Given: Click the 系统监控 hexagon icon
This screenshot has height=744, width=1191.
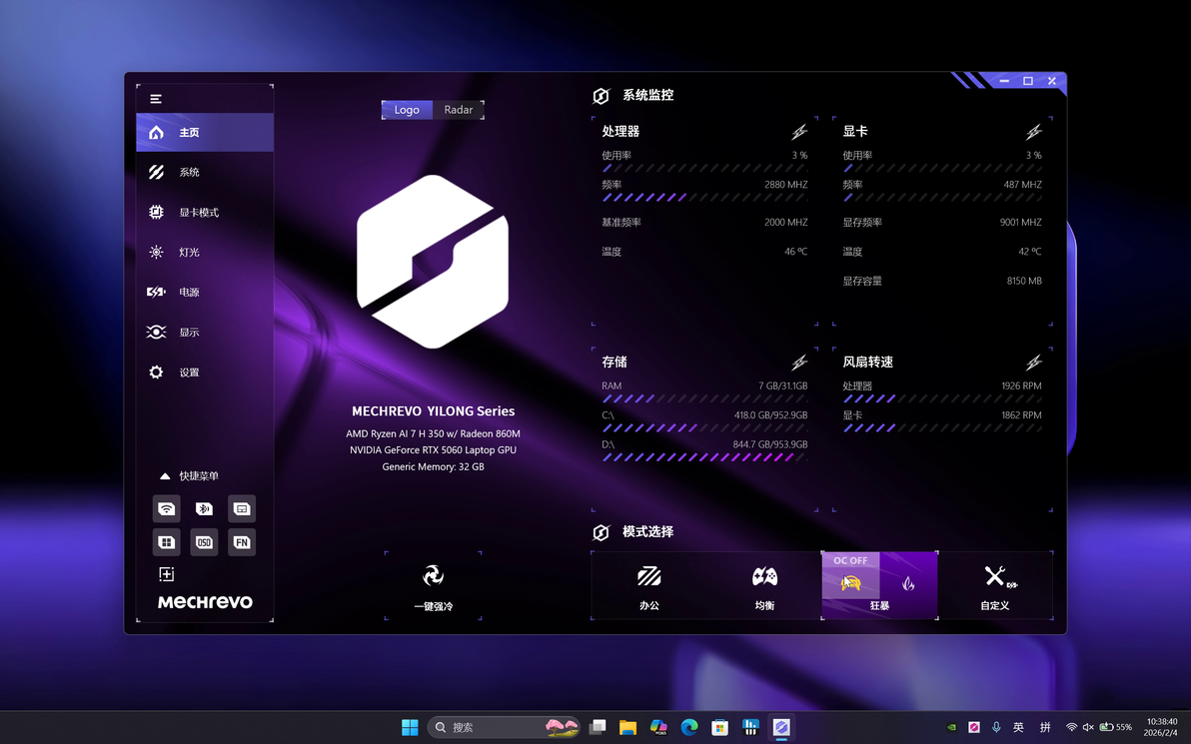Looking at the screenshot, I should pyautogui.click(x=600, y=96).
